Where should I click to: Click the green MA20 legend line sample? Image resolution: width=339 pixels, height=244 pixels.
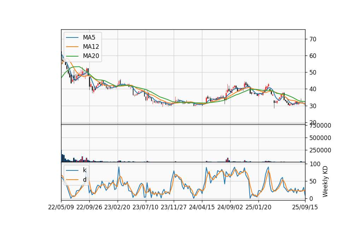pos(72,56)
